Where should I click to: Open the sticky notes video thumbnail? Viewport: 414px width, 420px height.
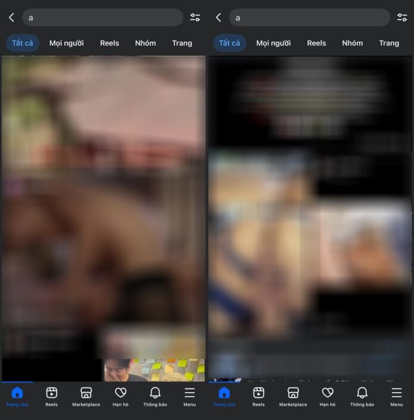(155, 370)
